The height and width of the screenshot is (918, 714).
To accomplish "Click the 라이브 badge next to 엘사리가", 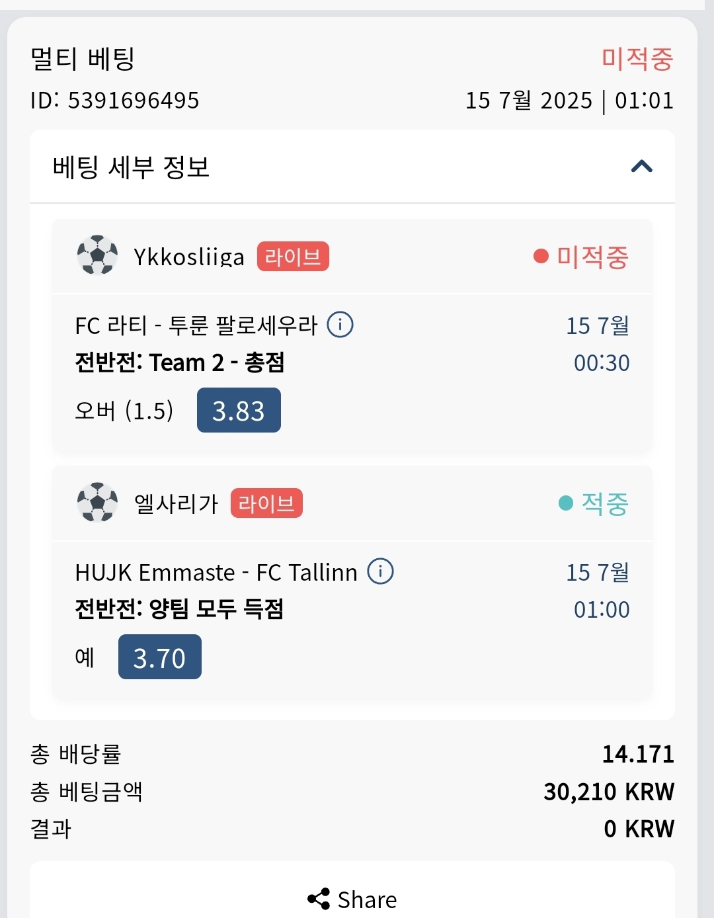I will point(266,503).
